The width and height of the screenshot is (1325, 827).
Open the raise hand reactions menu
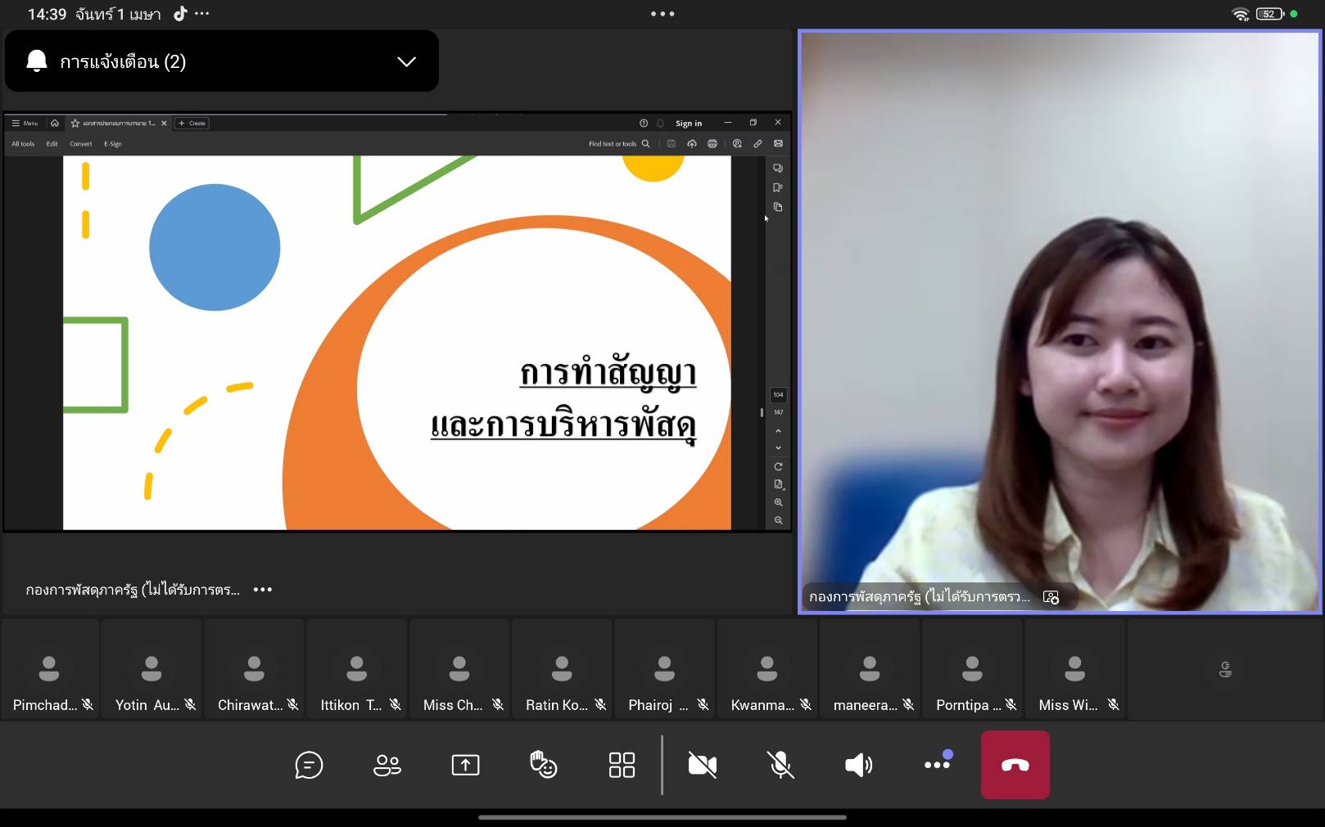pyautogui.click(x=543, y=765)
